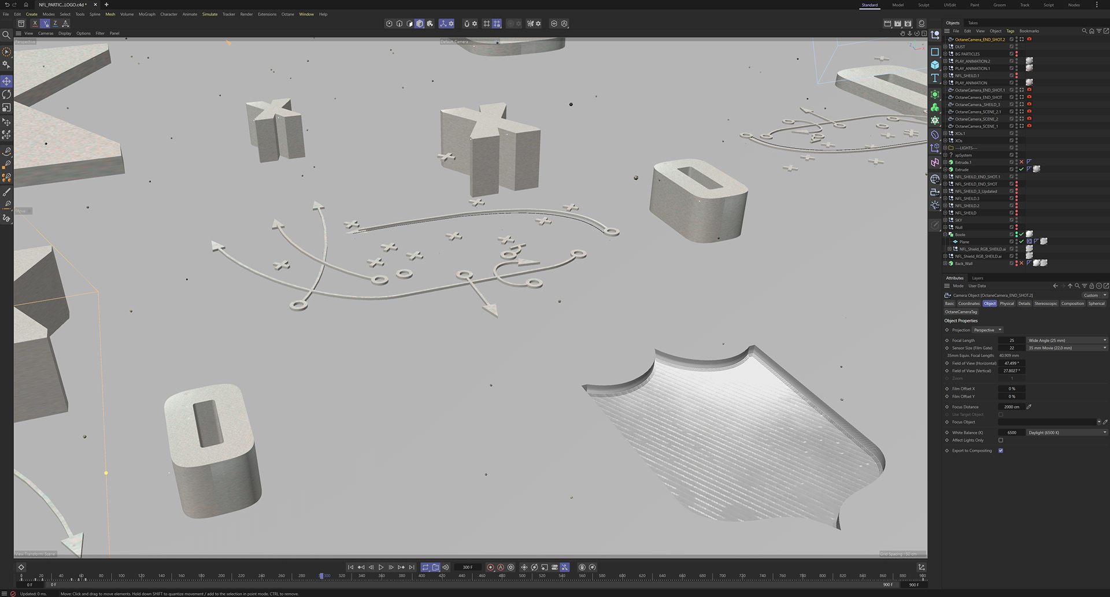This screenshot has width=1110, height=597.
Task: Open Daylight (6500 K) white balance dropdown
Action: [x=1067, y=432]
